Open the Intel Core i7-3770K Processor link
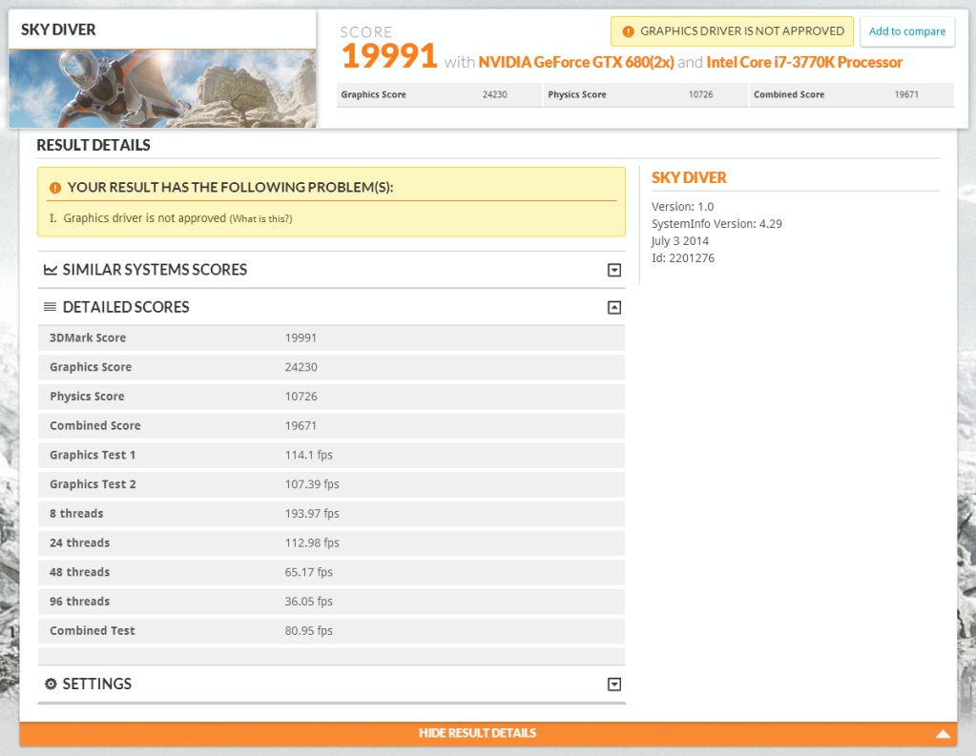976x756 pixels. click(x=804, y=62)
